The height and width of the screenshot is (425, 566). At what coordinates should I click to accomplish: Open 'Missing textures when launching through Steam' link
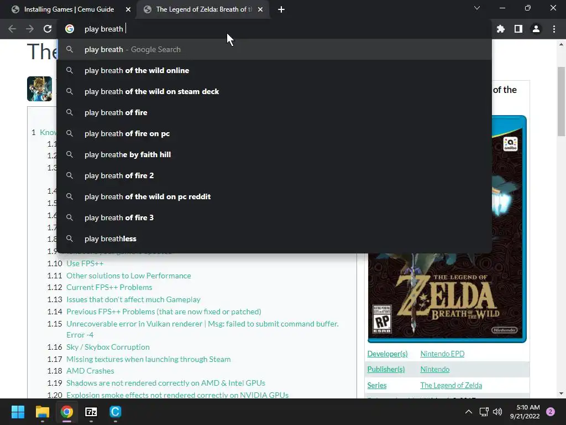(x=148, y=359)
